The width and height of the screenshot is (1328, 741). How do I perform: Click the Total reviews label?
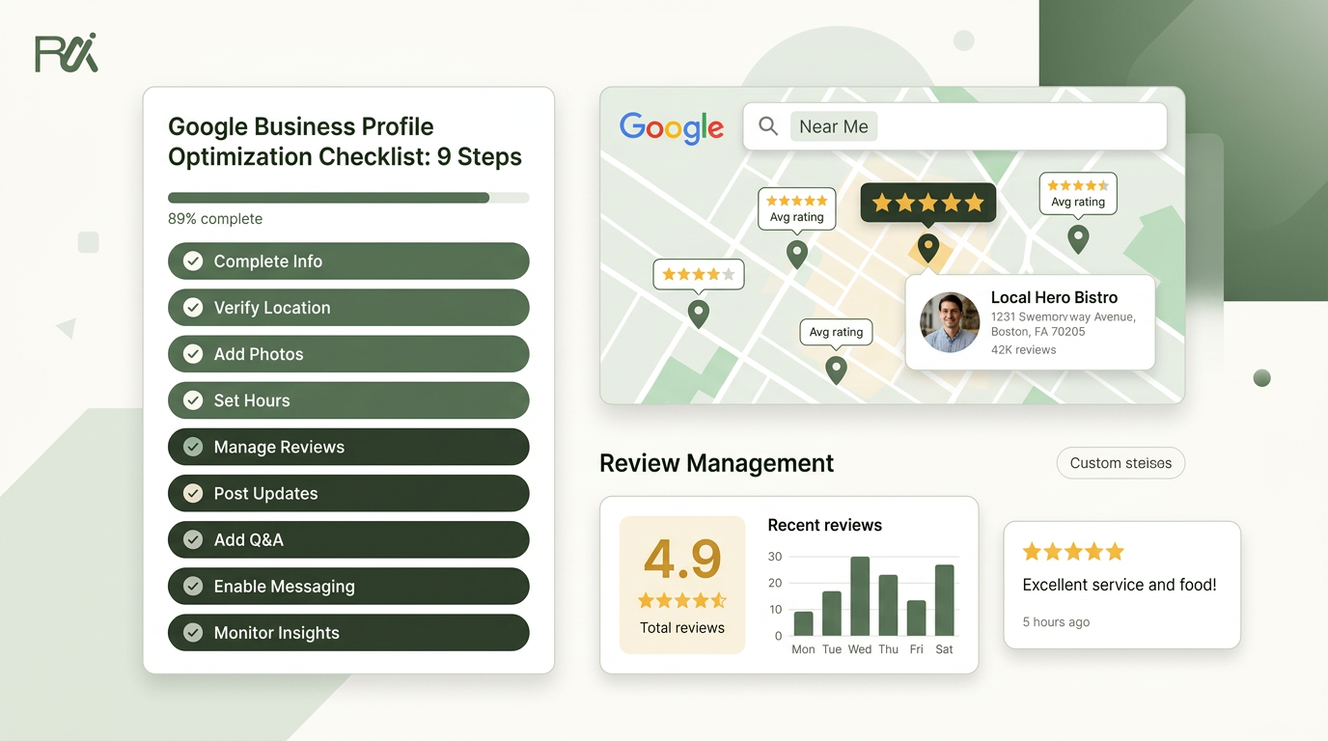tap(682, 628)
